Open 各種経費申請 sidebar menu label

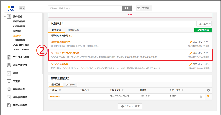coord(20,97)
